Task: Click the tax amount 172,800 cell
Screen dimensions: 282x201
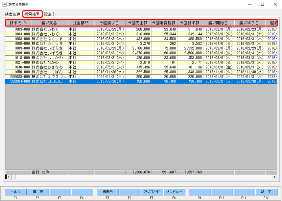Action: [x=164, y=48]
